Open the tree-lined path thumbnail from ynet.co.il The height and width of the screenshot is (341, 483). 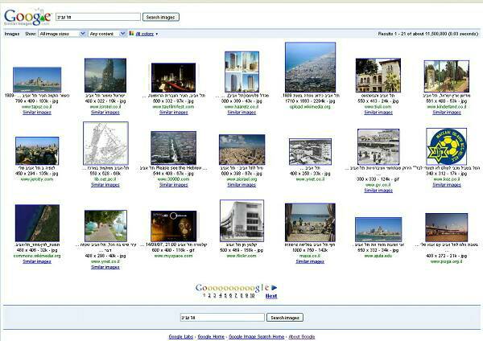click(x=105, y=225)
